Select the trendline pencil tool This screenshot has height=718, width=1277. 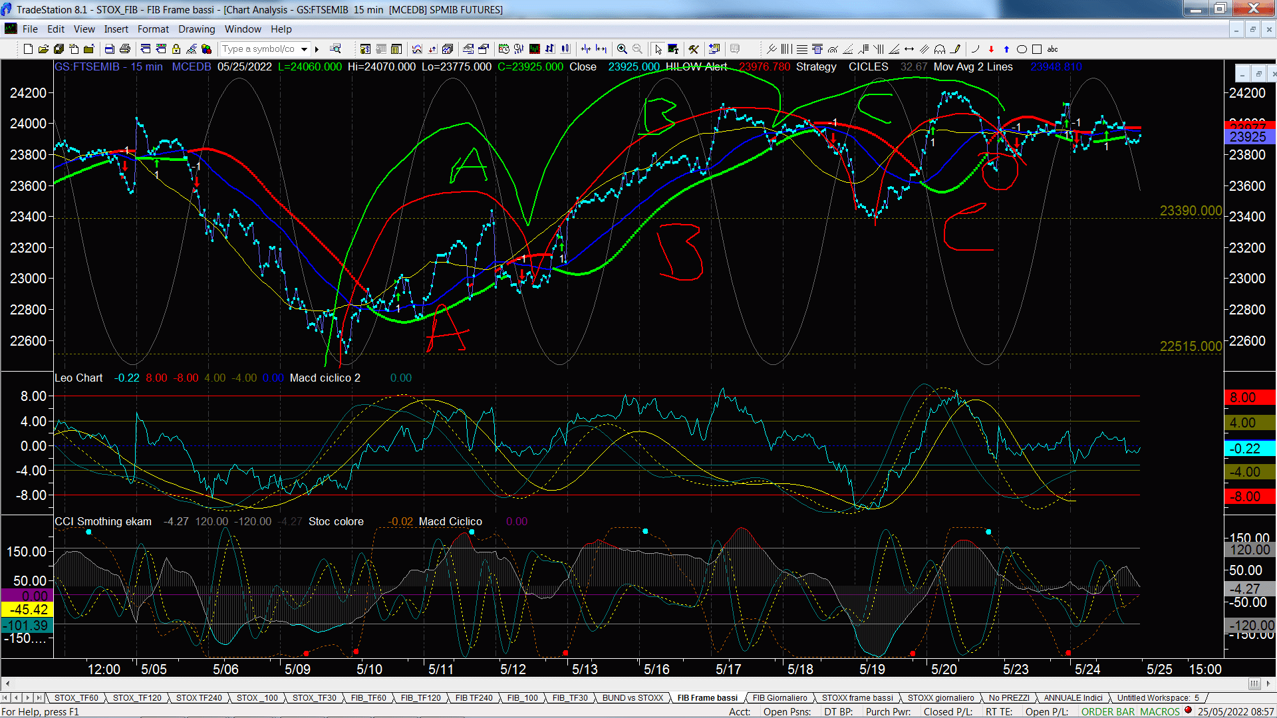(x=955, y=49)
